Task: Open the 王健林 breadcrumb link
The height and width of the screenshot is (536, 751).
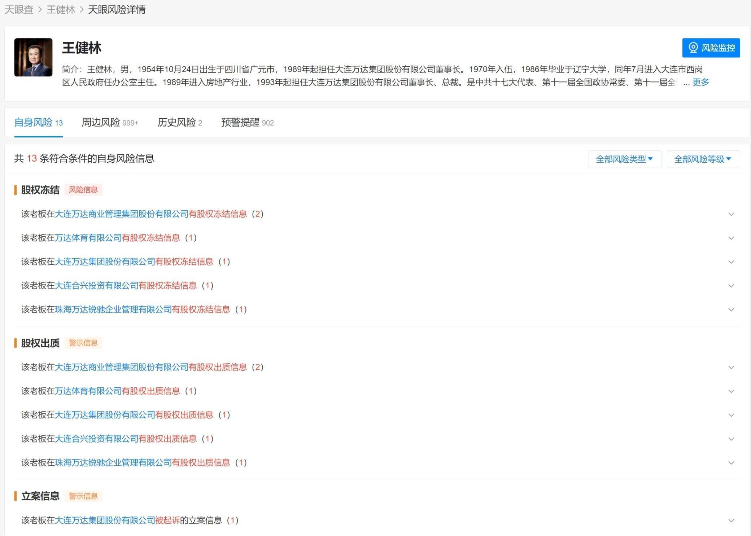Action: [x=60, y=10]
